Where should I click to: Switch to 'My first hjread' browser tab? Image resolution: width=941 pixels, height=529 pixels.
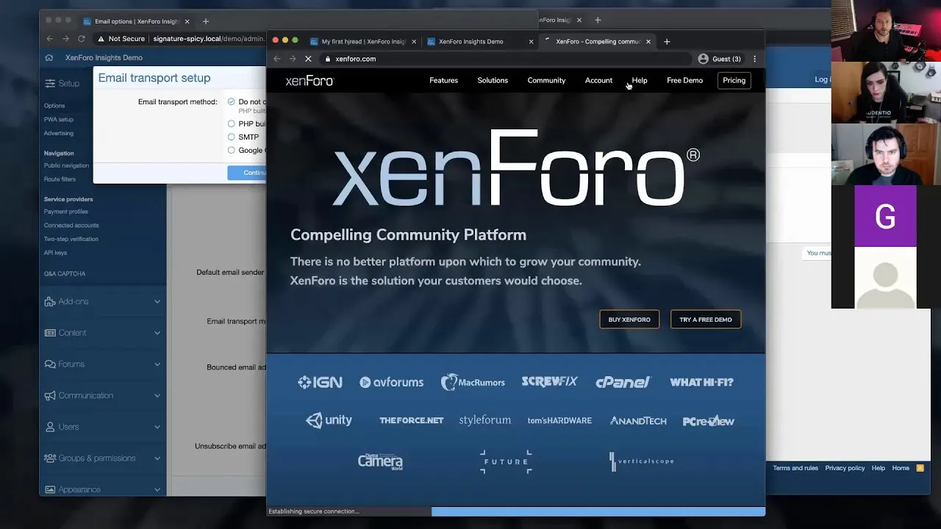point(365,42)
